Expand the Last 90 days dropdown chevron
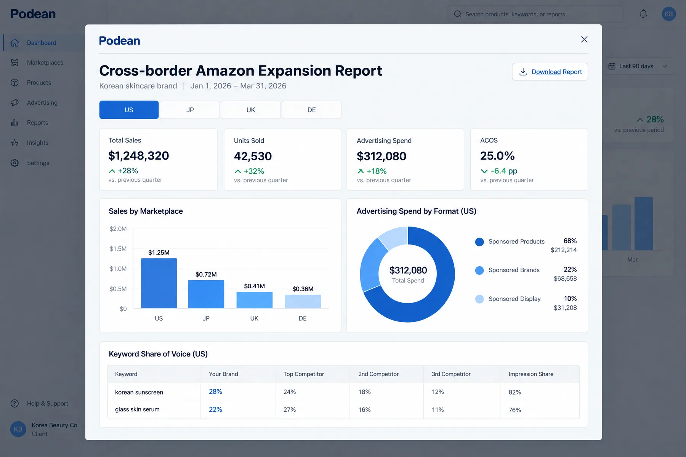Viewport: 686px width, 457px height. (x=665, y=66)
